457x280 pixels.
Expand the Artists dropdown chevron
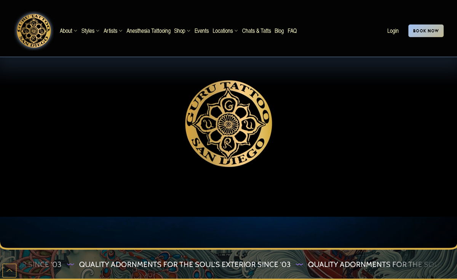point(121,31)
